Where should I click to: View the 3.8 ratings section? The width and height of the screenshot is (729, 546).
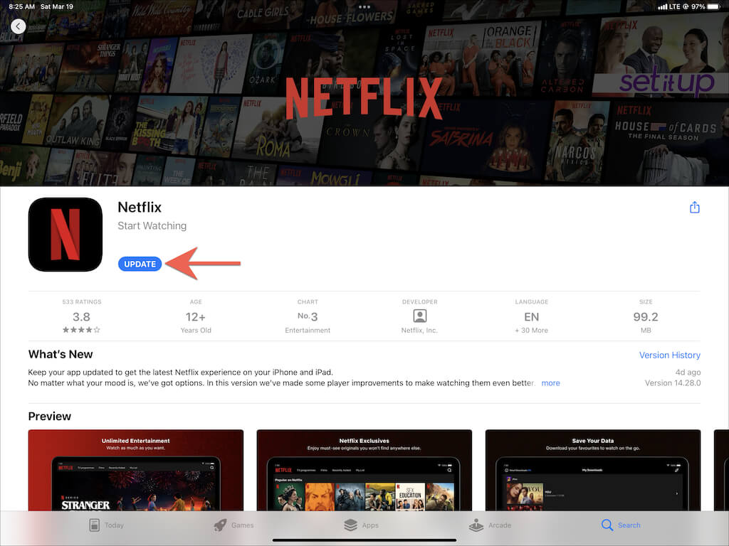(x=81, y=316)
